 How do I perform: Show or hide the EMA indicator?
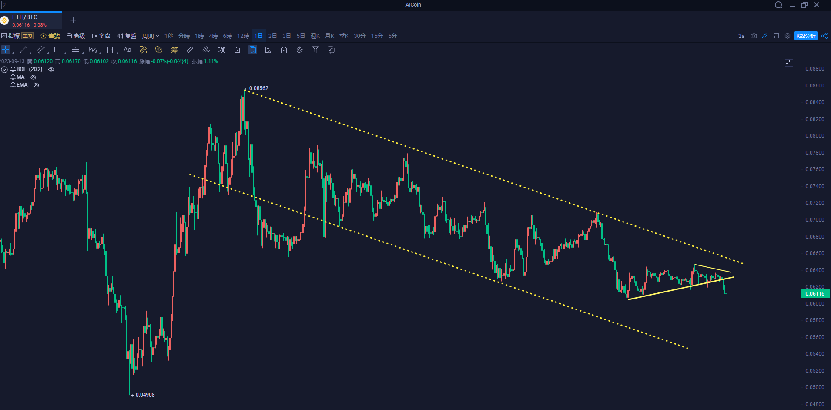37,85
